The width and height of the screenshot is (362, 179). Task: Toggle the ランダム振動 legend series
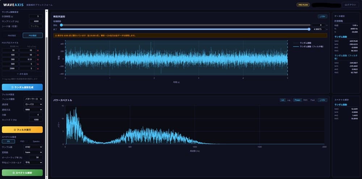(302, 43)
